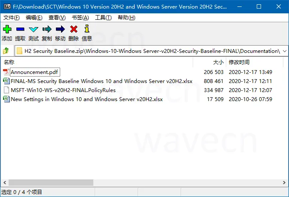This screenshot has height=197, width=289.
Task: Click the size value 17 509
Action: [215, 99]
